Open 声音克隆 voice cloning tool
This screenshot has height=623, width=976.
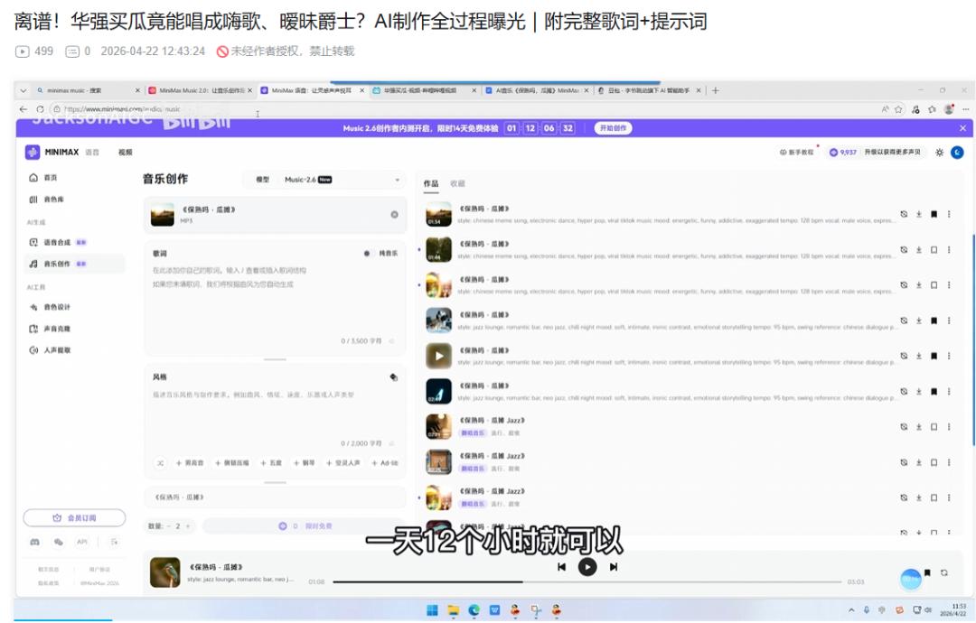click(50, 329)
